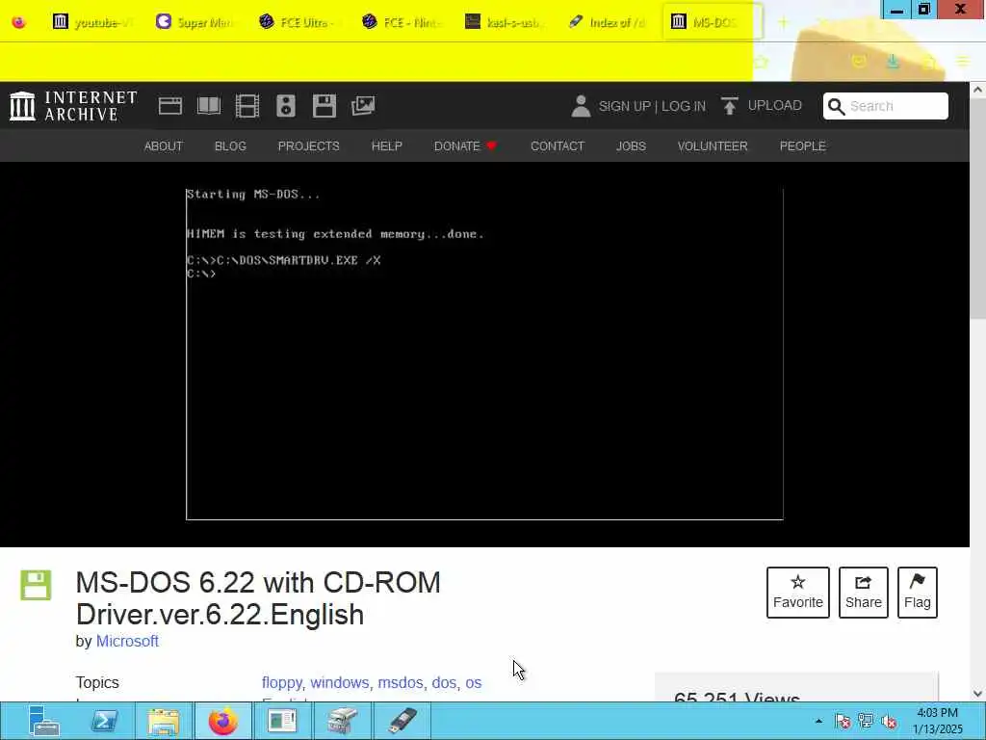Screen dimensions: 986x740
Task: Open the BLOG menu item
Action: tap(230, 146)
